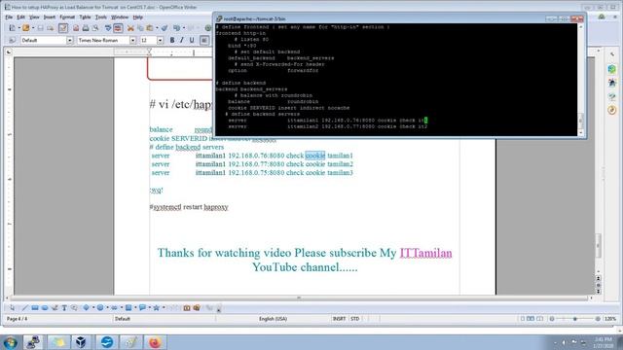The height and width of the screenshot is (350, 623).
Task: Select the arrow Select tool in drawing toolbar
Action: 12,307
